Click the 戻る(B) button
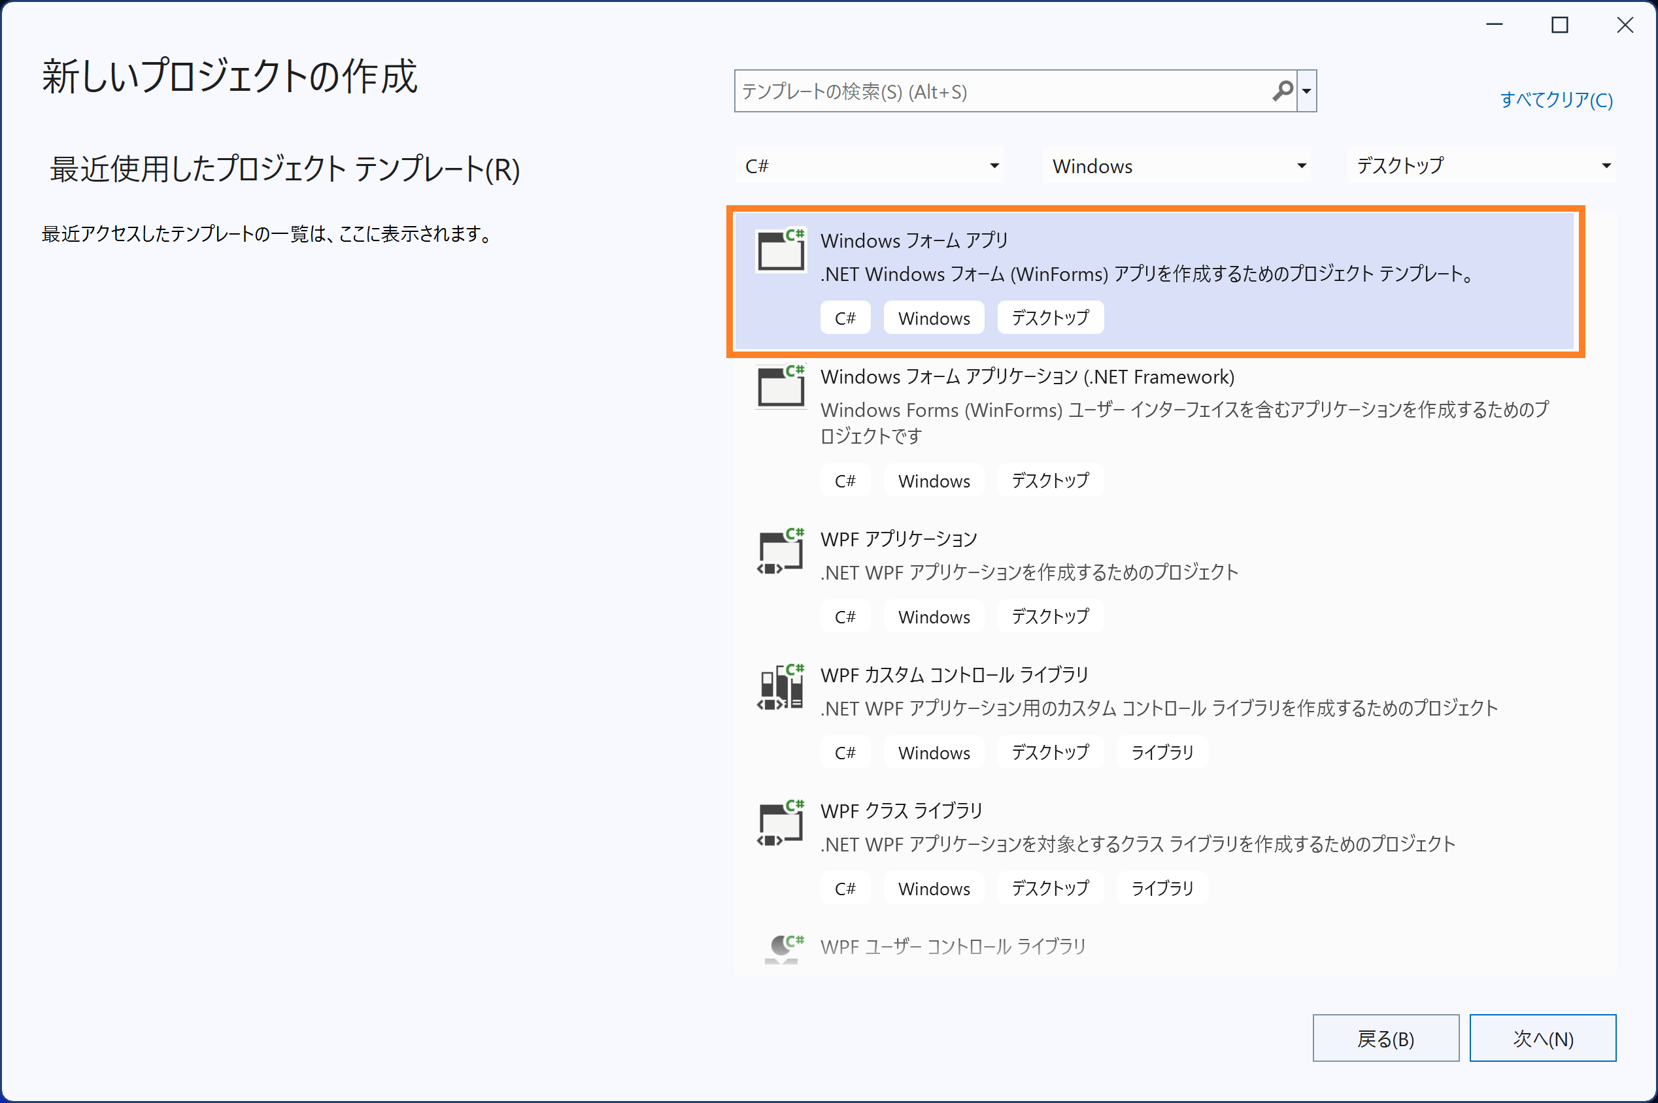 point(1385,1038)
